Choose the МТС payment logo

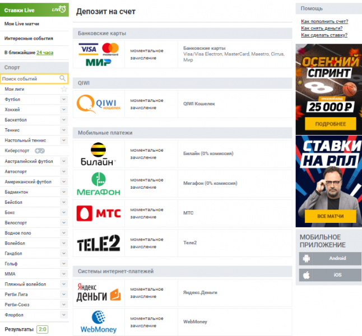pyautogui.click(x=99, y=213)
